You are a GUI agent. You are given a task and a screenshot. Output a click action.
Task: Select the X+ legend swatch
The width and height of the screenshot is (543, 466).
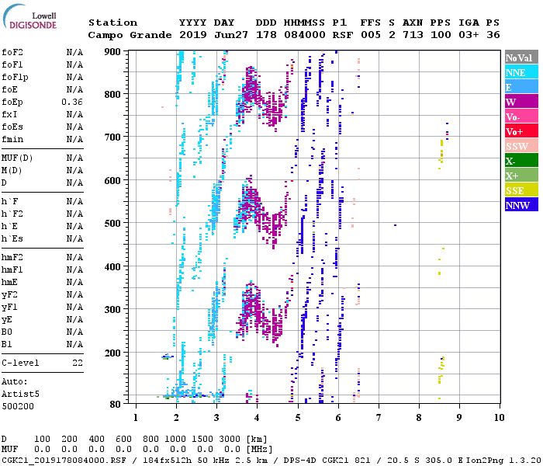(x=521, y=175)
